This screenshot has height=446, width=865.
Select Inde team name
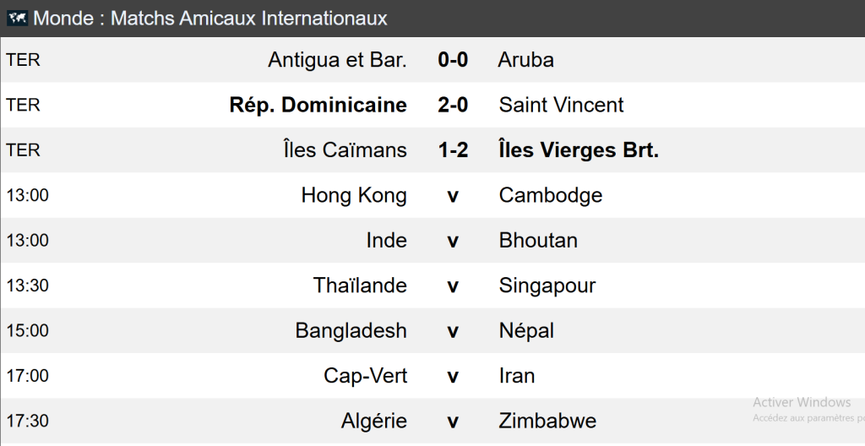[x=386, y=240]
